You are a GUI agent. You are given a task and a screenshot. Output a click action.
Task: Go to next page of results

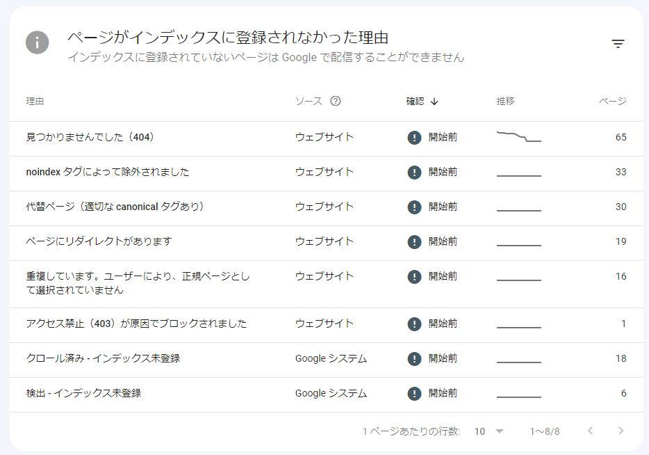(621, 431)
